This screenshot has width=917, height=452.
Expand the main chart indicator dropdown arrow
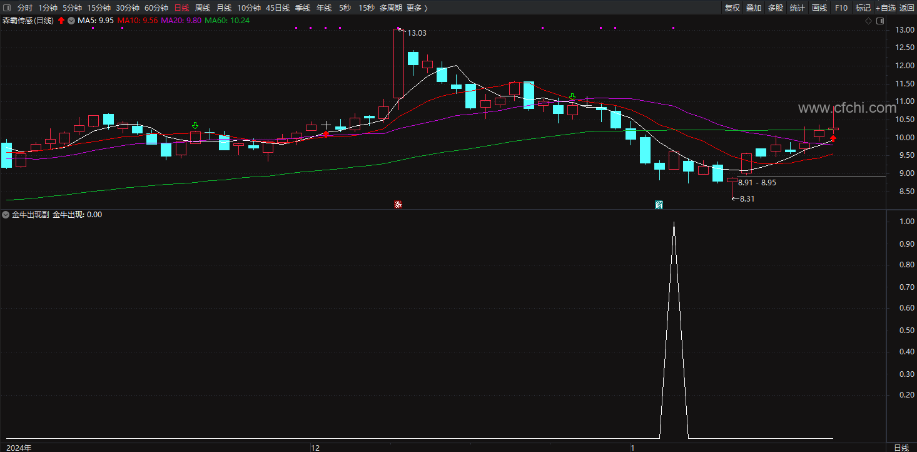(71, 21)
